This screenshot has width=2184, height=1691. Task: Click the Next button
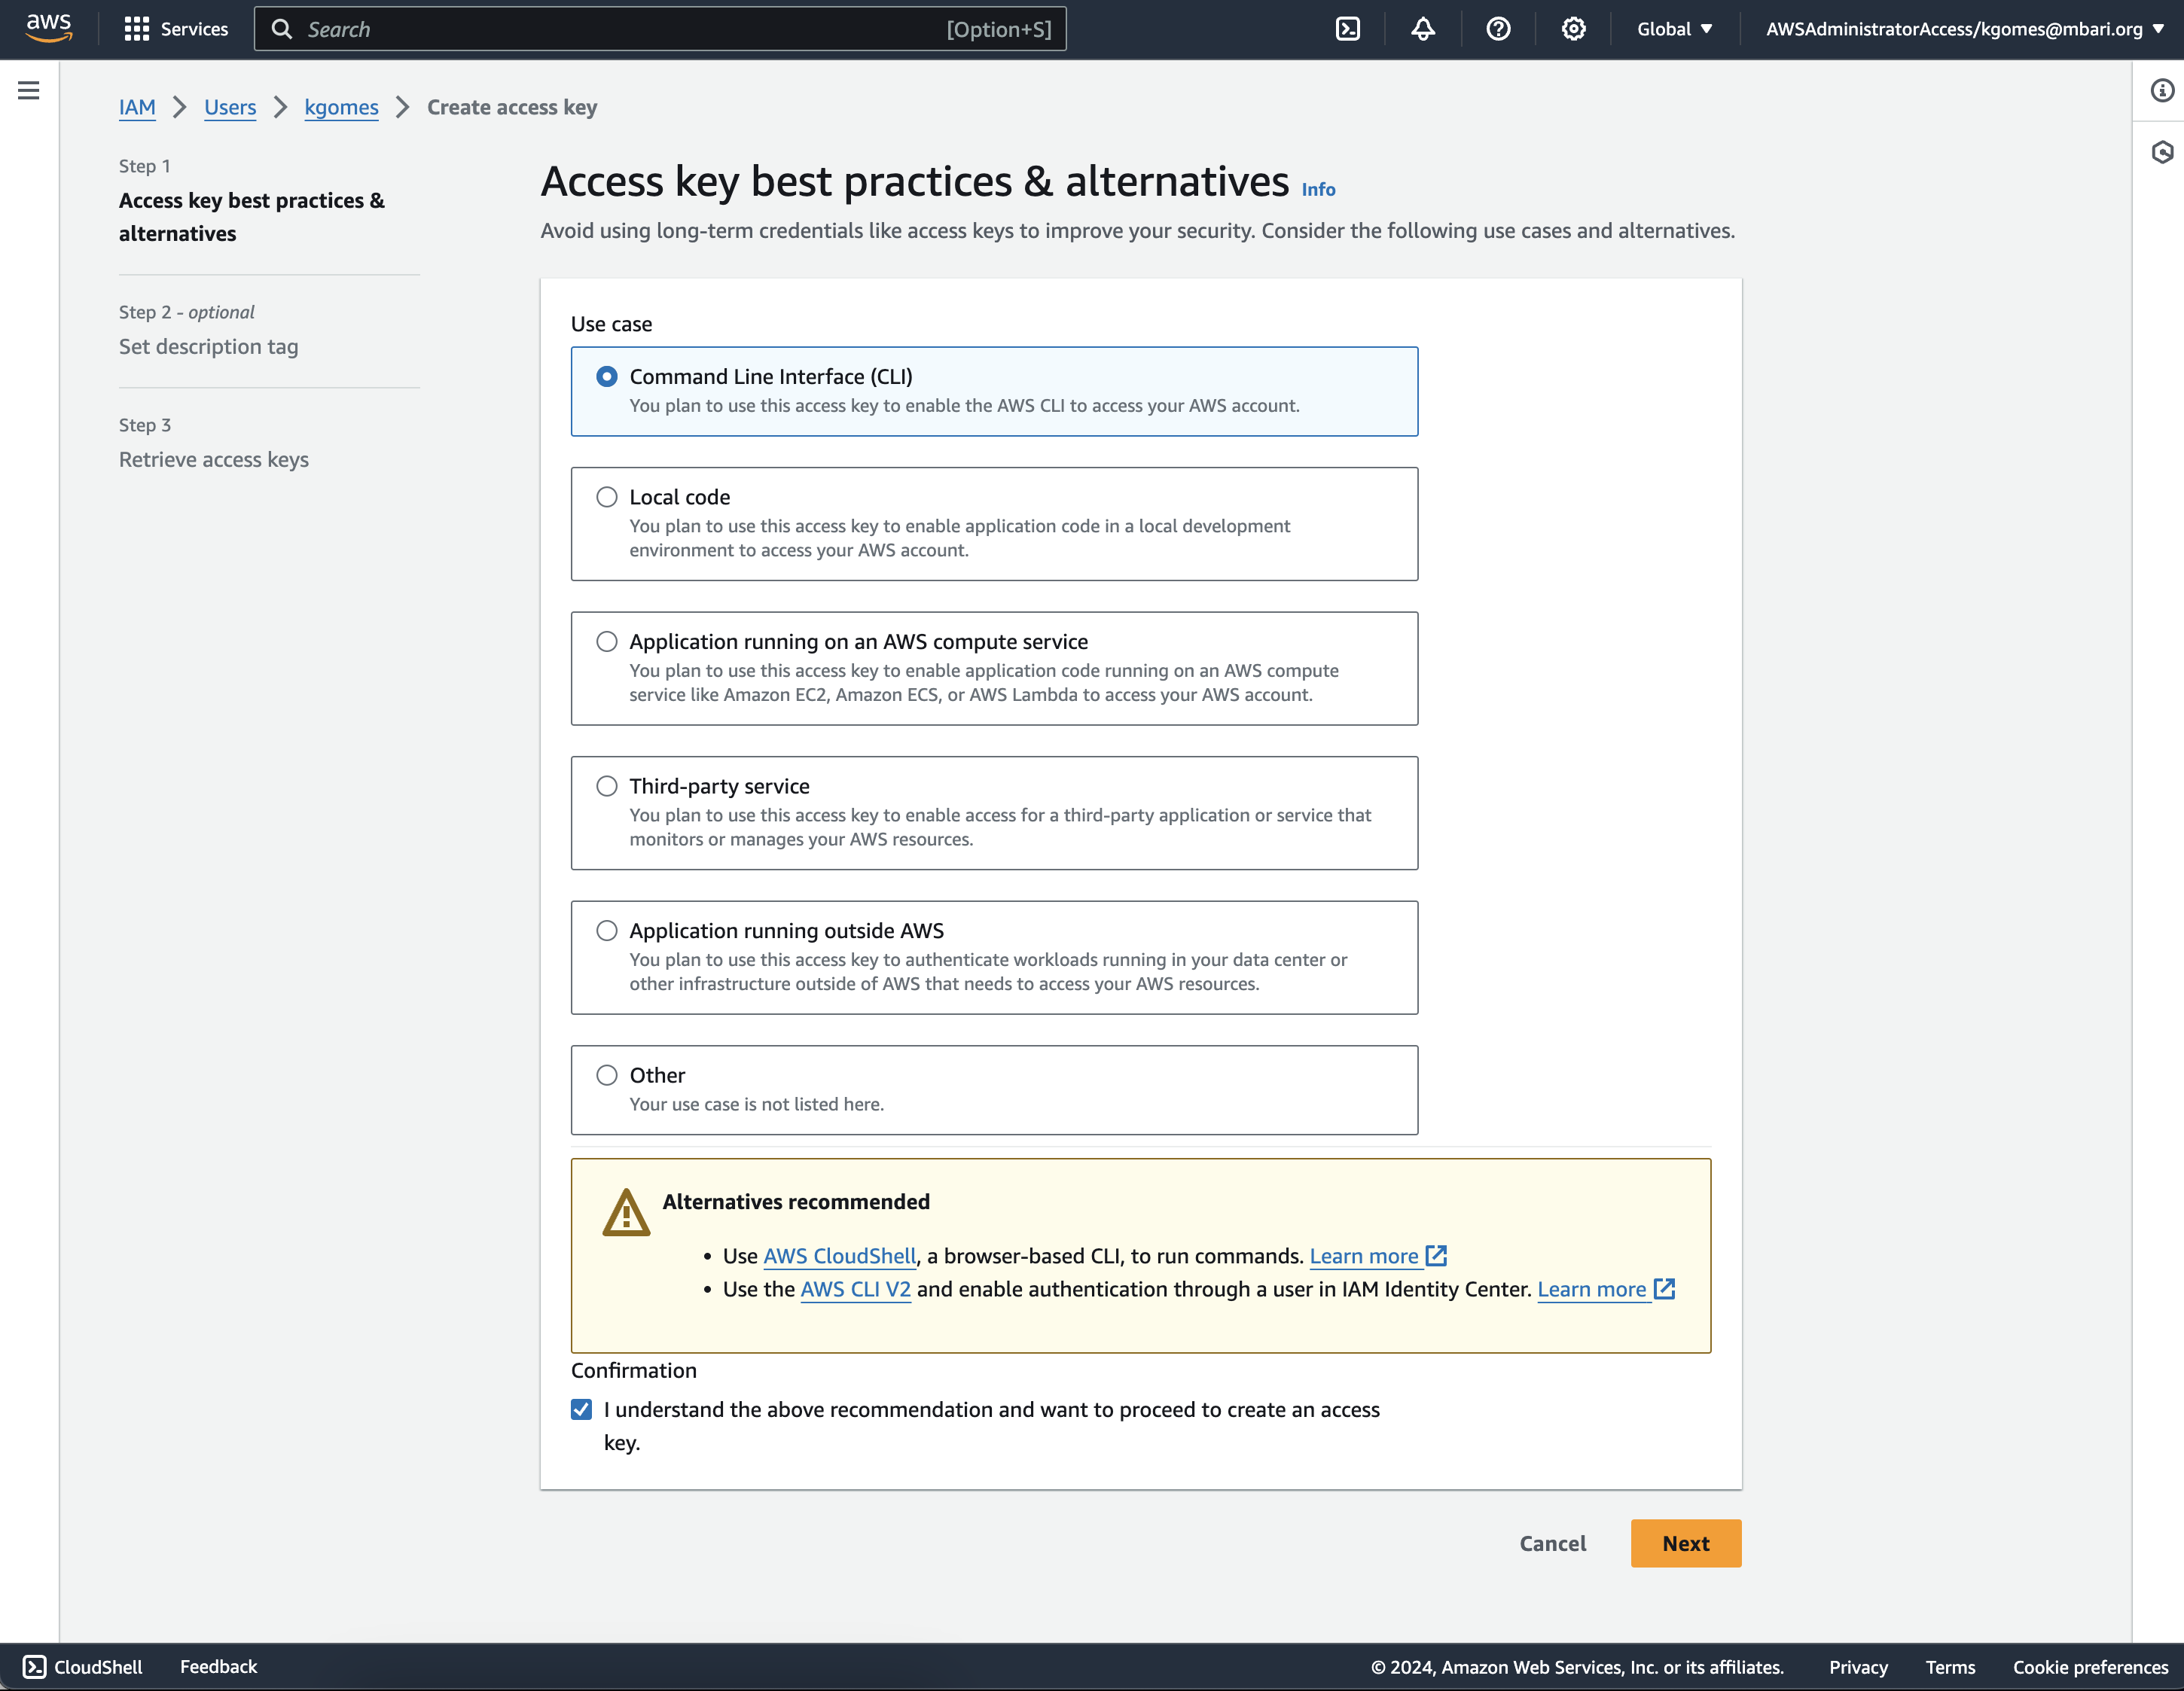click(1685, 1543)
